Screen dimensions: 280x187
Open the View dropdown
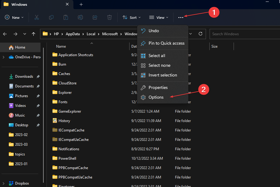[159, 17]
